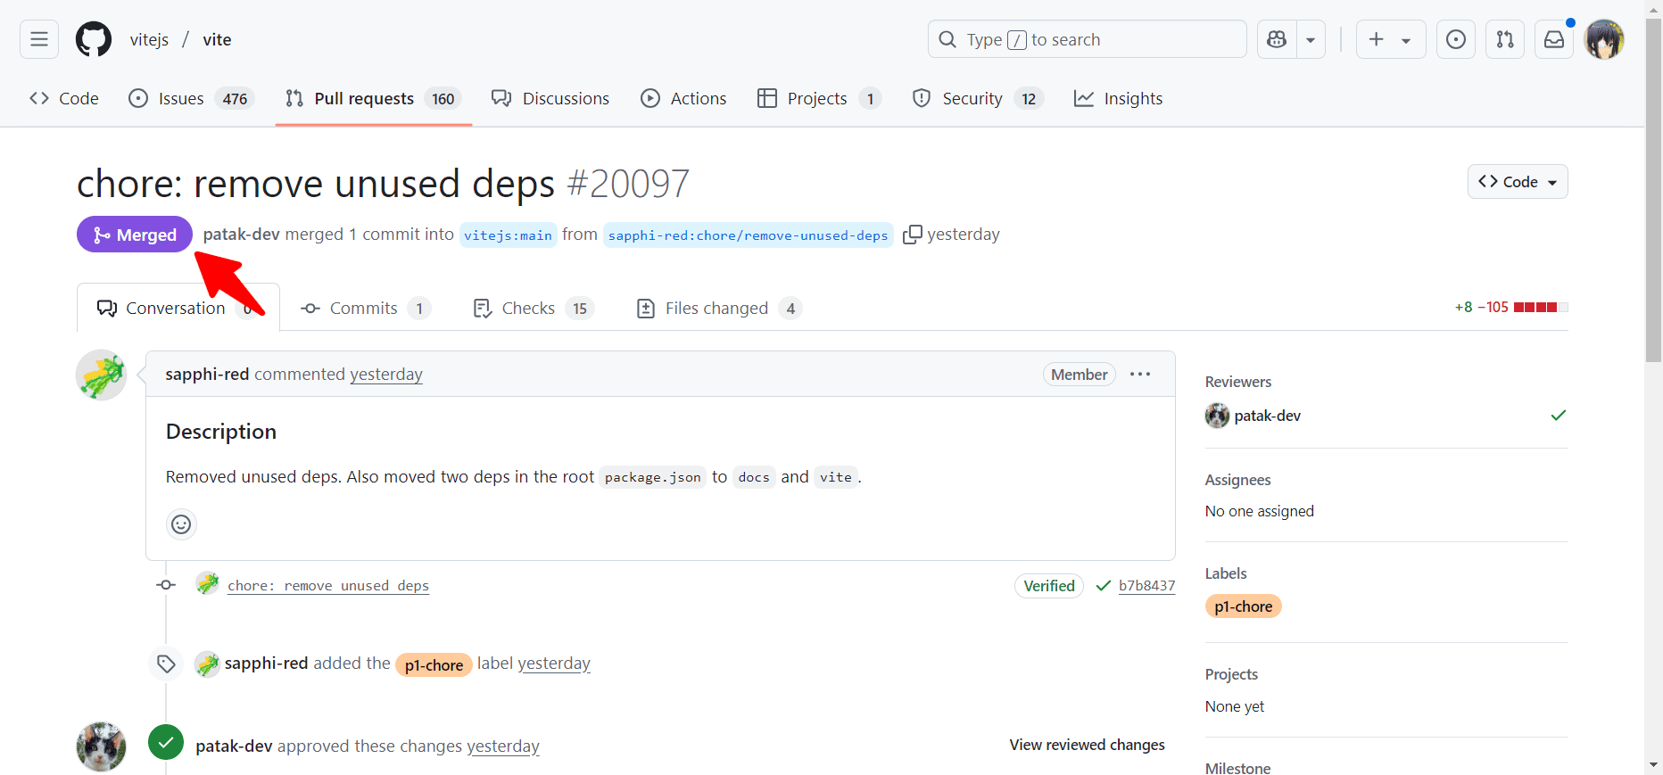Open the vite repository link
This screenshot has height=775, width=1663.
pyautogui.click(x=217, y=39)
